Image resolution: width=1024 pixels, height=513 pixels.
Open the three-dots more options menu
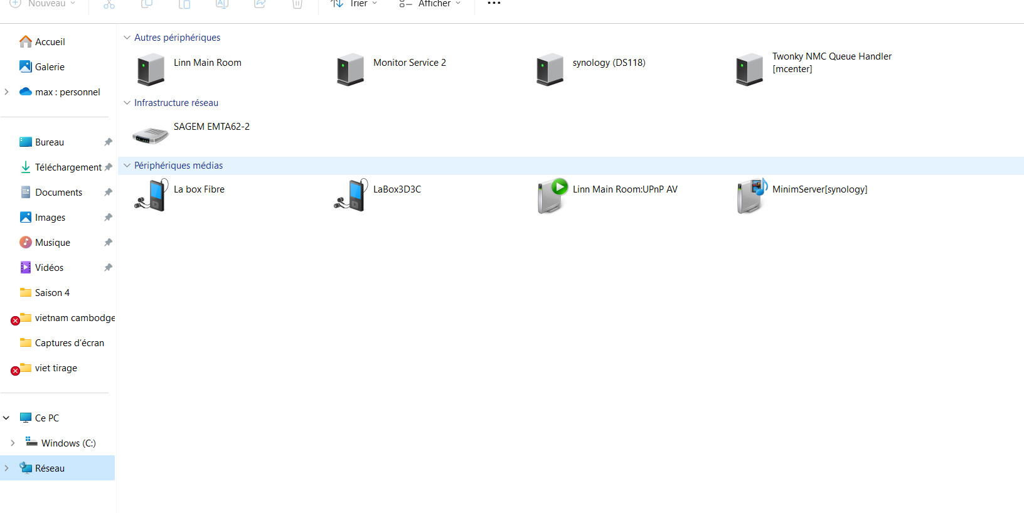point(494,4)
